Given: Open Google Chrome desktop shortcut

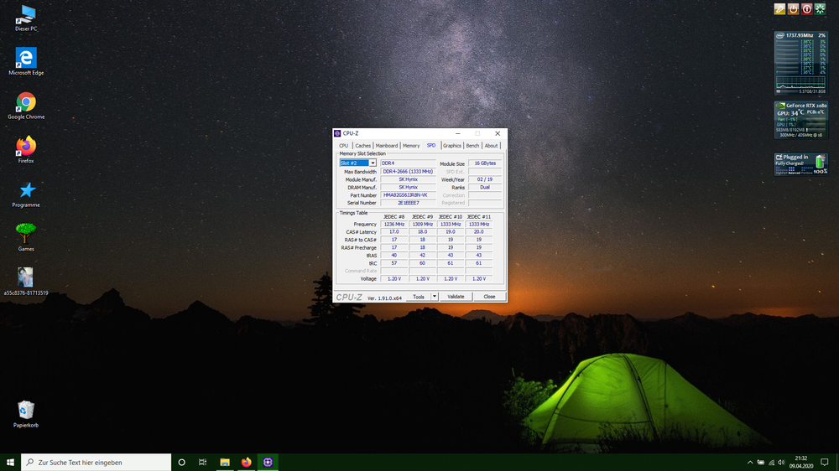Looking at the screenshot, I should pos(26,102).
